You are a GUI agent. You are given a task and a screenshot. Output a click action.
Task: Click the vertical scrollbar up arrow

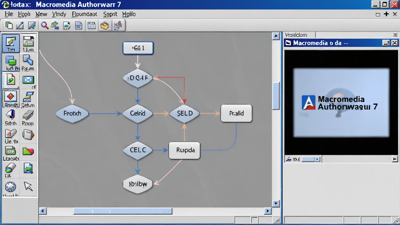276,36
